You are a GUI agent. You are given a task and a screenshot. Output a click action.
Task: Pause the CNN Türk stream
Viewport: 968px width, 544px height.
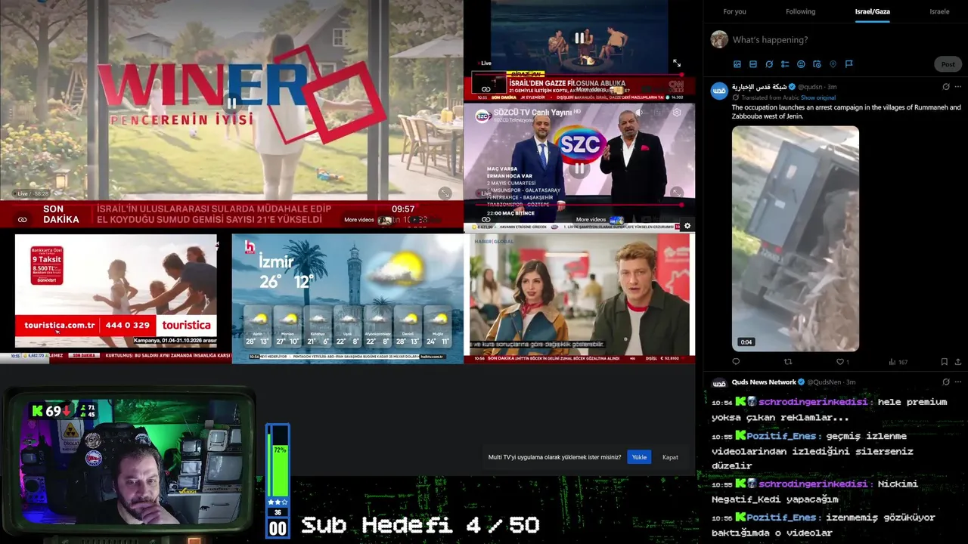click(x=579, y=38)
